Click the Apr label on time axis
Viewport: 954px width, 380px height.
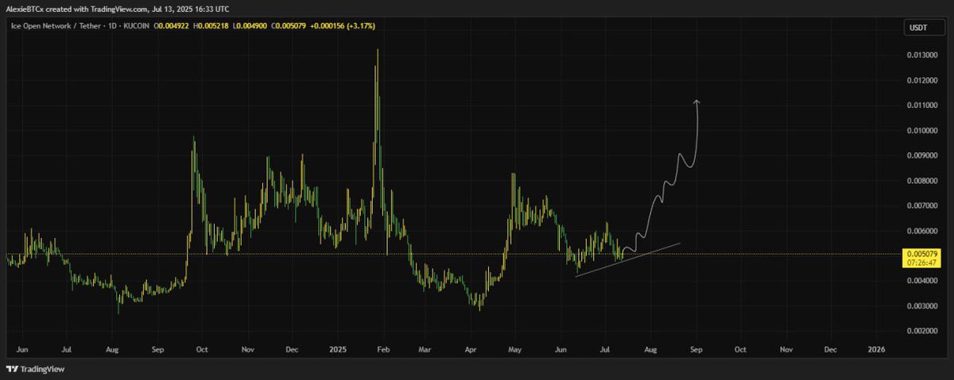coord(471,349)
